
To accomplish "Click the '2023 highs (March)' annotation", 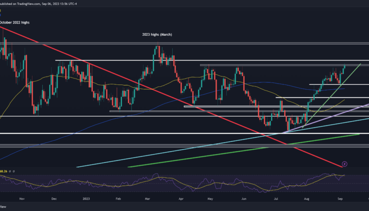I will (155, 34).
